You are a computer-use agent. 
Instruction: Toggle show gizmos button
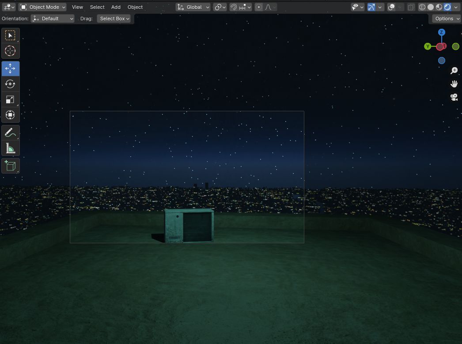tap(371, 7)
